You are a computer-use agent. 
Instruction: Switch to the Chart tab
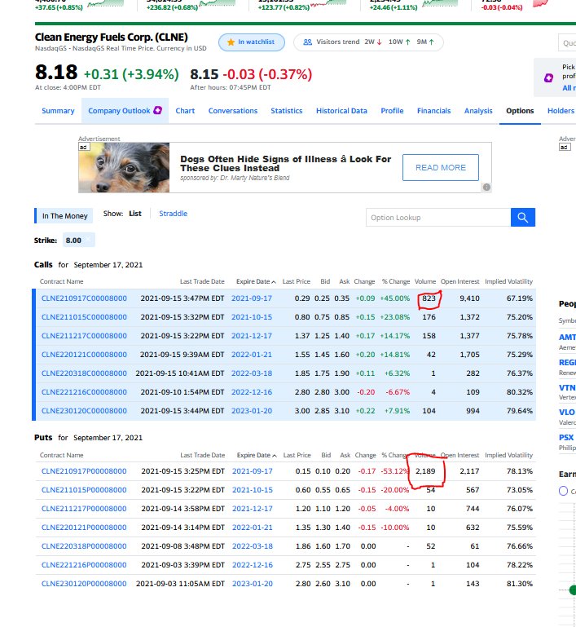click(185, 111)
